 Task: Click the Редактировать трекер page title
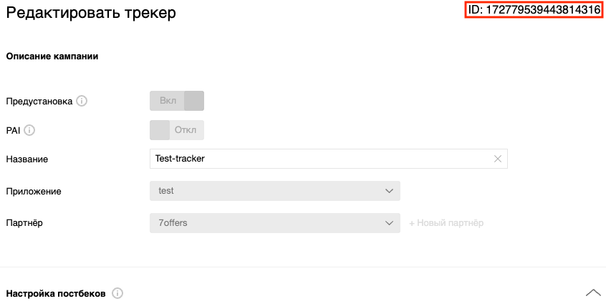(91, 13)
